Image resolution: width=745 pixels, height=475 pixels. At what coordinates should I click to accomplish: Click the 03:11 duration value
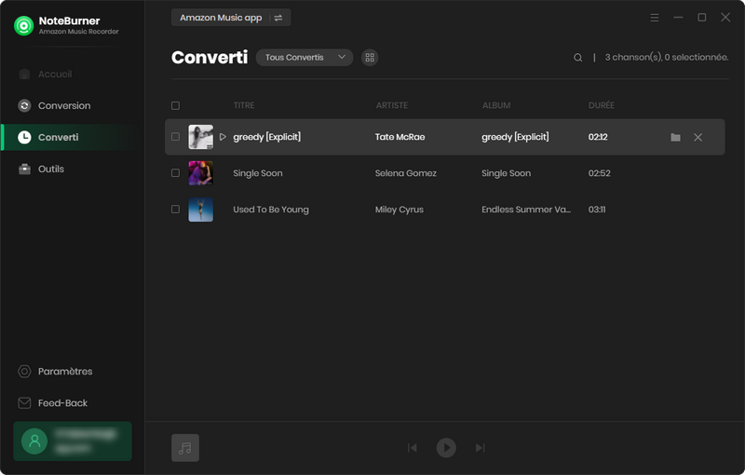tap(597, 210)
